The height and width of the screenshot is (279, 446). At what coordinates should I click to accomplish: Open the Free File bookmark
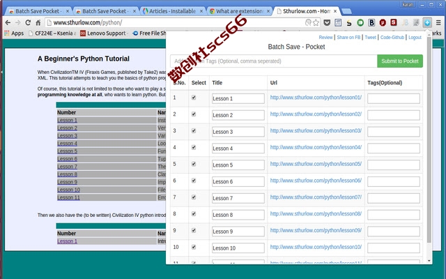149,33
